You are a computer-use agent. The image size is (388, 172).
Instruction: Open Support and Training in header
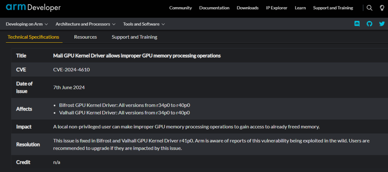pyautogui.click(x=333, y=8)
